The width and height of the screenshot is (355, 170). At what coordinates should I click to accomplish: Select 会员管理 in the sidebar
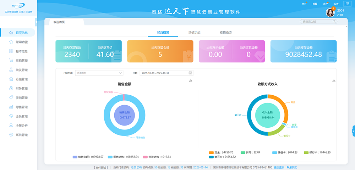21,116
